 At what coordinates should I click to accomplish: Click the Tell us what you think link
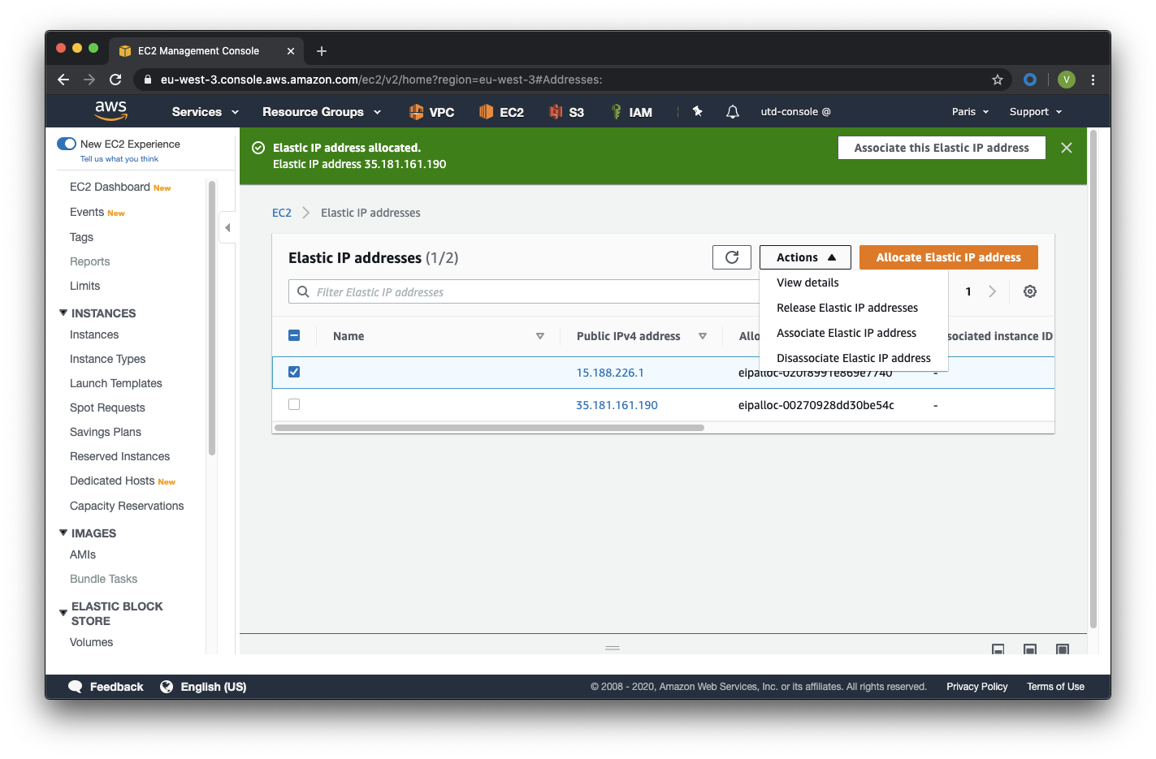(119, 159)
